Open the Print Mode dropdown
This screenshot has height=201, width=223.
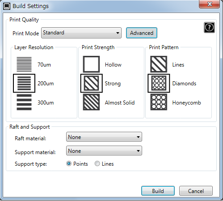coord(81,33)
